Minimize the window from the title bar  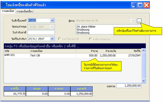(134, 5)
